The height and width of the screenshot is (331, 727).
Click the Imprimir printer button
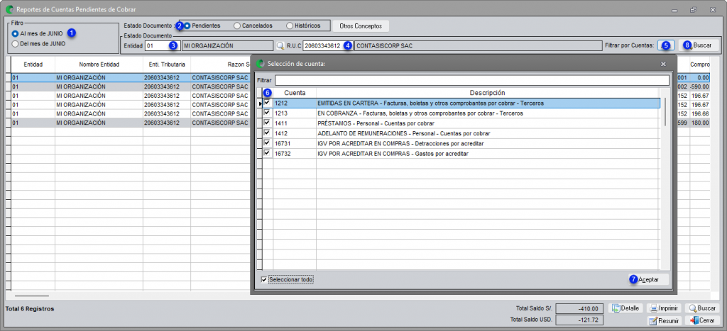[x=664, y=308]
